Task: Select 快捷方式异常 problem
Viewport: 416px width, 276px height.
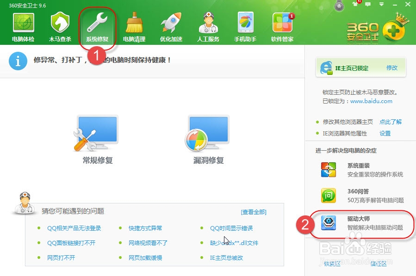Action: pos(145,228)
